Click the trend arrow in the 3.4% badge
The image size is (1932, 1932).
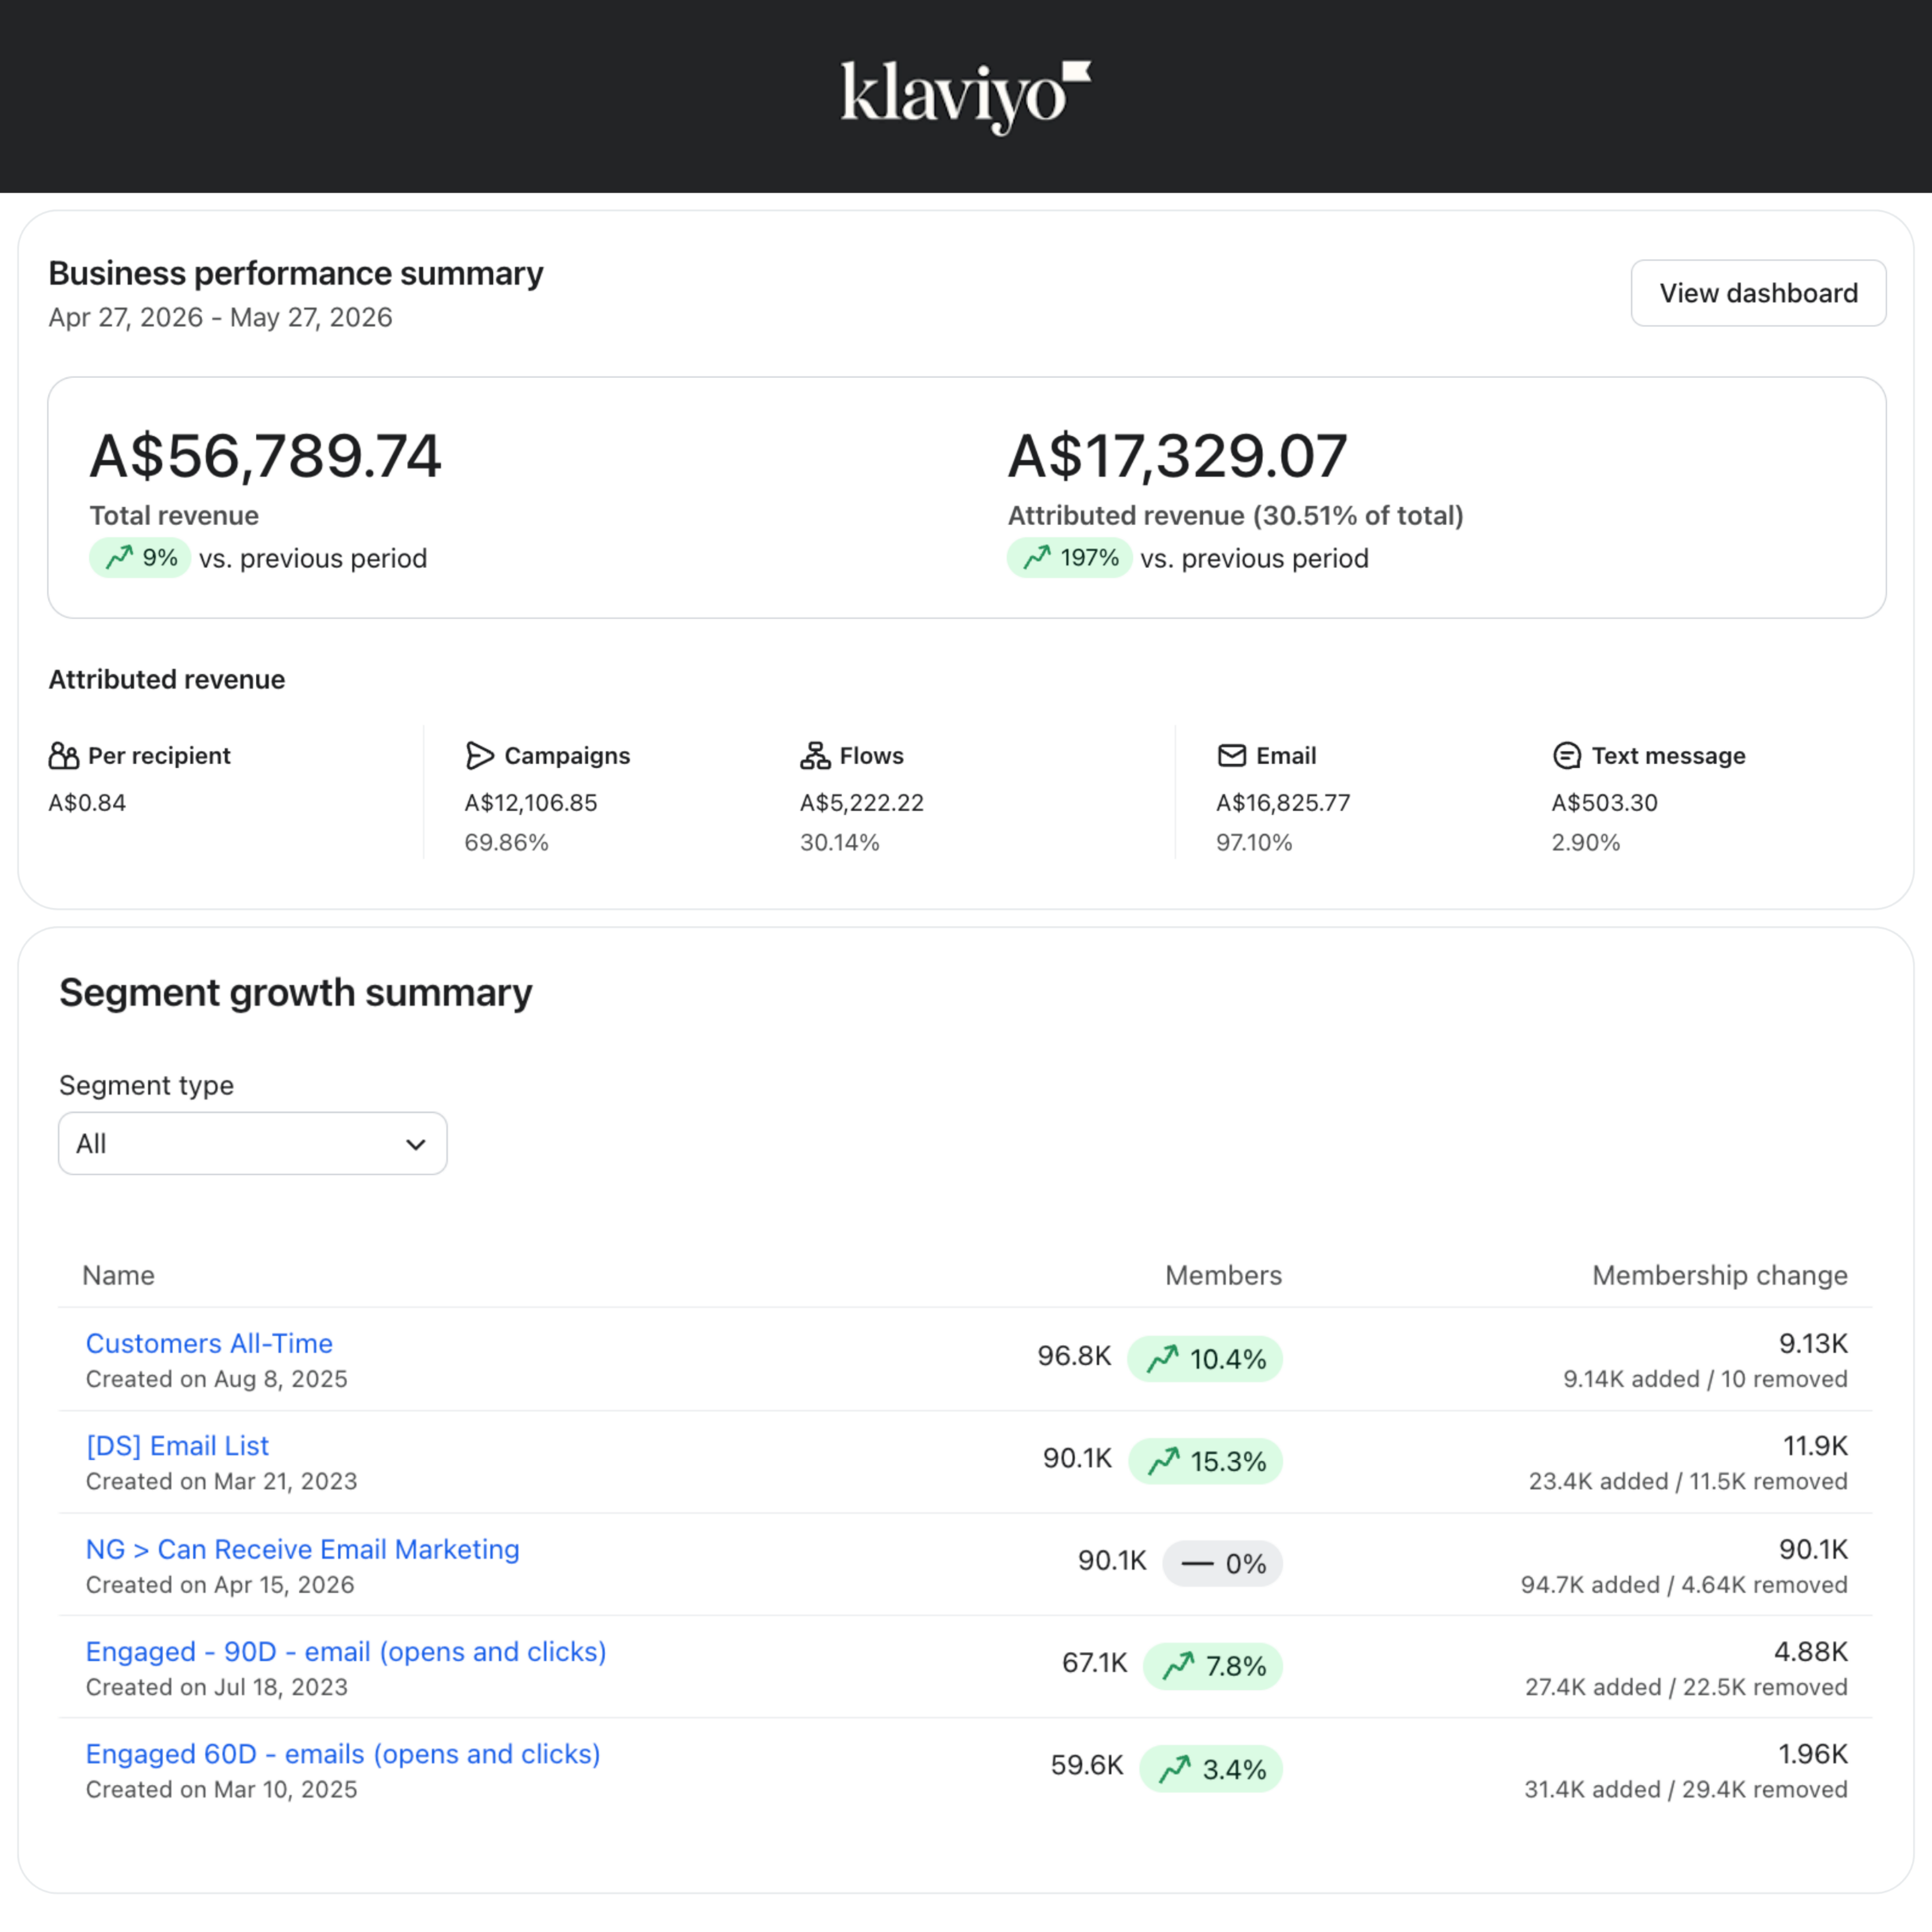[1175, 1769]
